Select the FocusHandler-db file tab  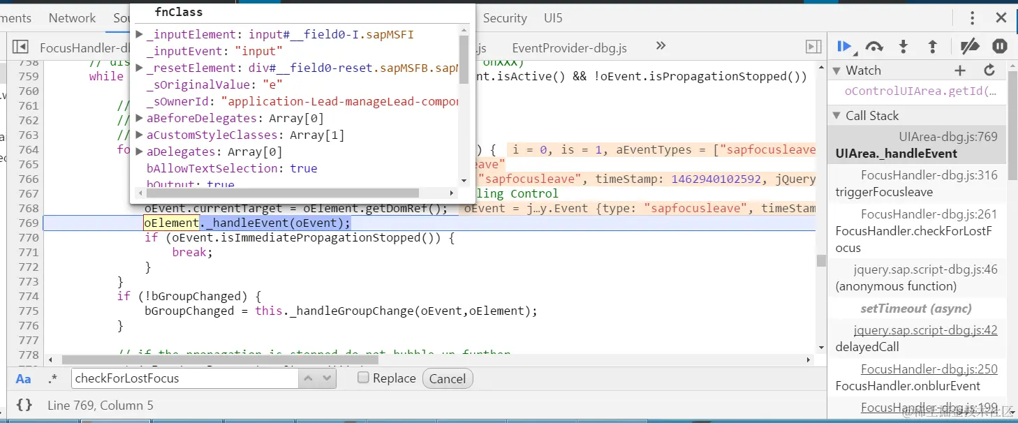click(85, 48)
